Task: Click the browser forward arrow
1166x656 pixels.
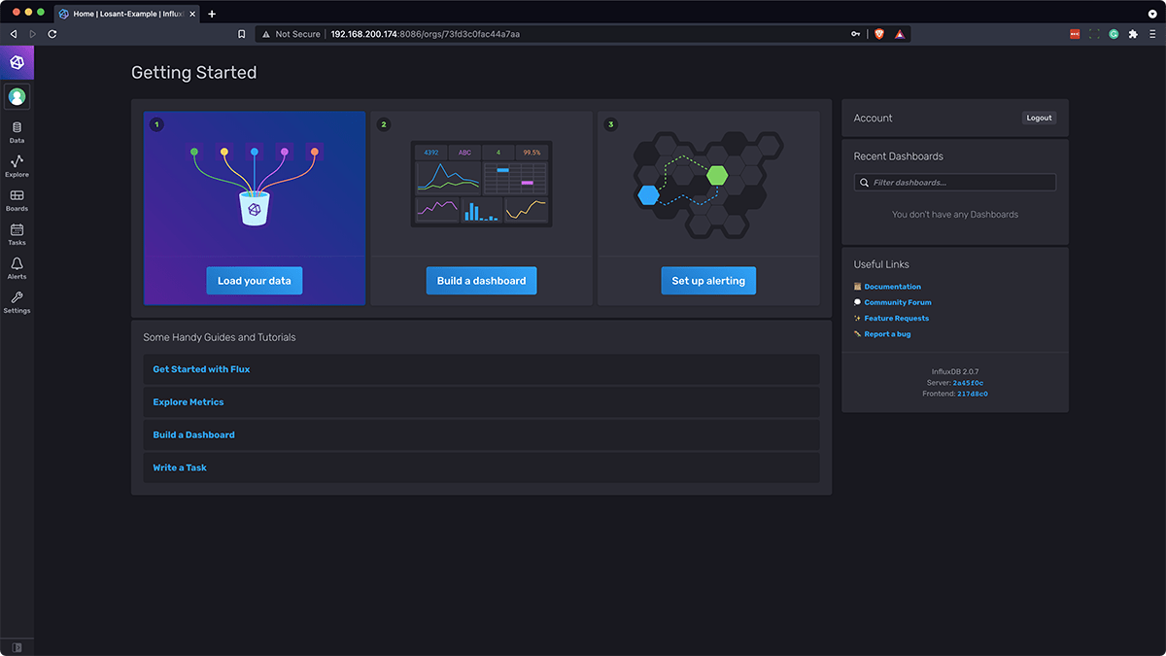Action: click(32, 34)
